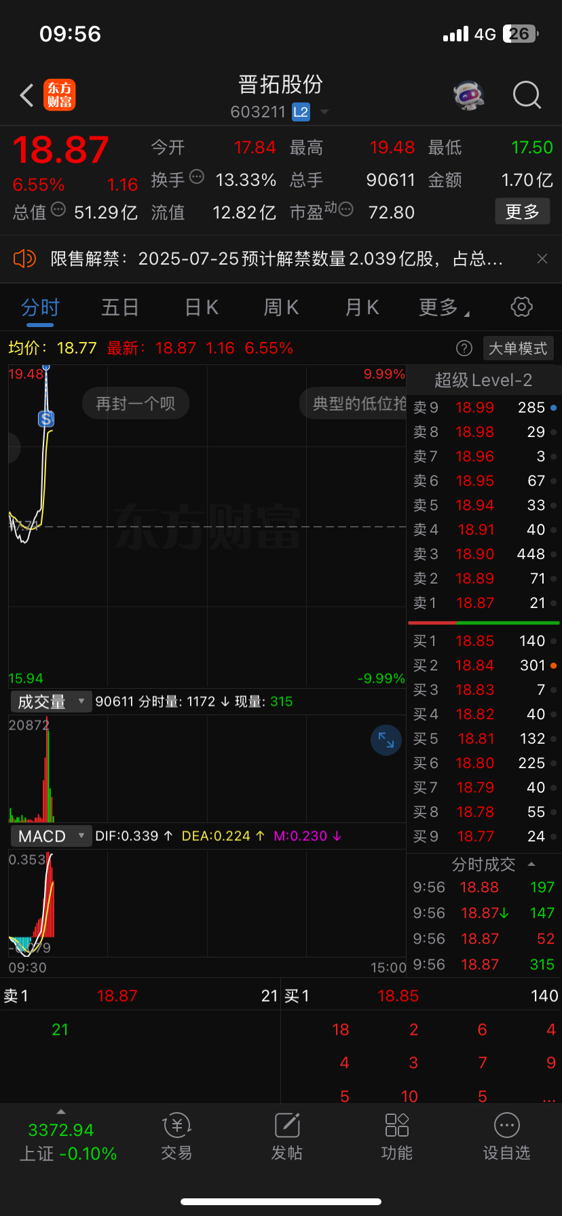Tap the 超级Level-2 header

pos(483,380)
